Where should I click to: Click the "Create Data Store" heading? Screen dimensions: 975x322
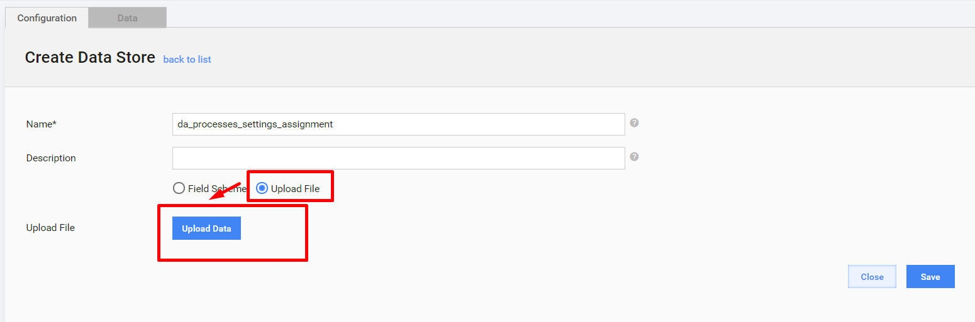[x=90, y=58]
